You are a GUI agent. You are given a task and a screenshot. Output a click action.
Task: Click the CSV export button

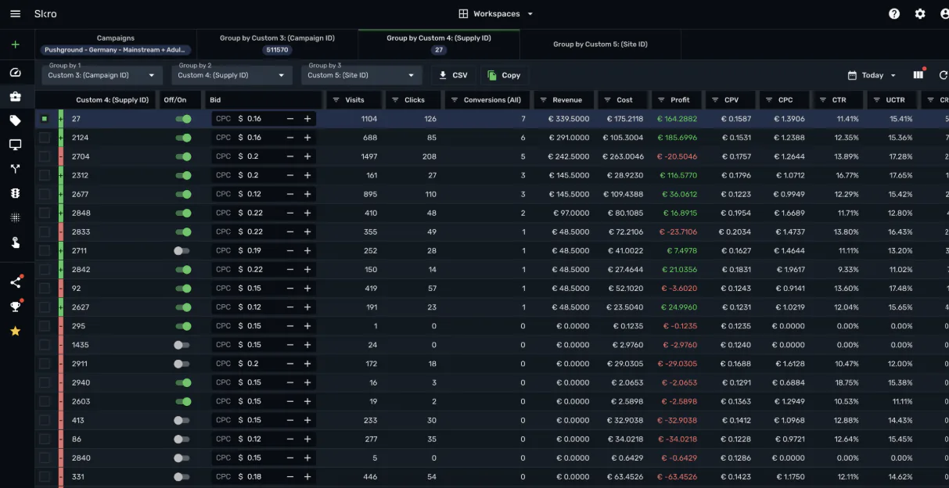pyautogui.click(x=453, y=75)
